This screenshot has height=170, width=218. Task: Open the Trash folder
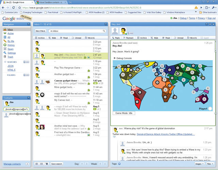(x=10, y=57)
